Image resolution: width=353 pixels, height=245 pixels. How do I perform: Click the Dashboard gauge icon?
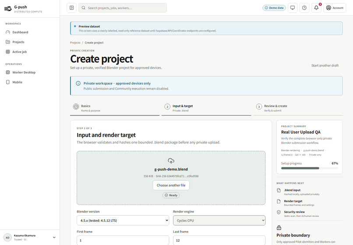[8, 32]
